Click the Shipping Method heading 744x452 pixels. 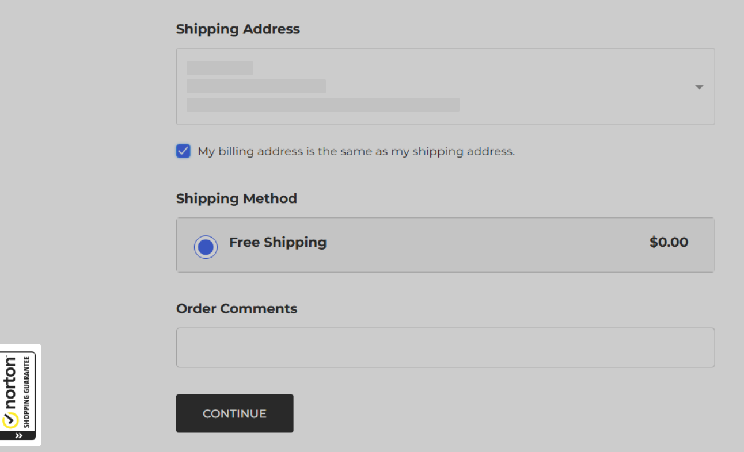[x=237, y=198]
